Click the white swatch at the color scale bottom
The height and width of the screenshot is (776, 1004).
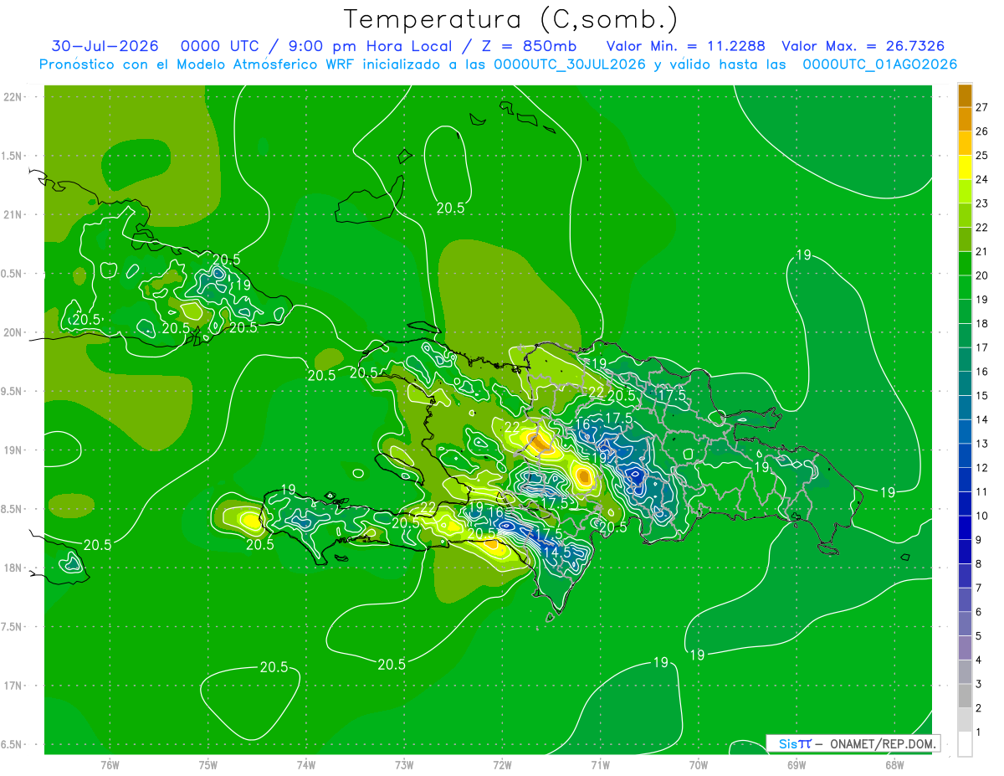(965, 744)
